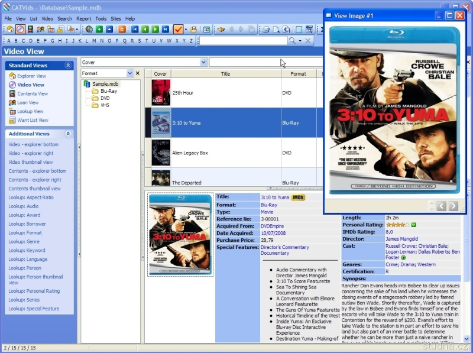Open the Format combo box dropdown

pyautogui.click(x=129, y=73)
